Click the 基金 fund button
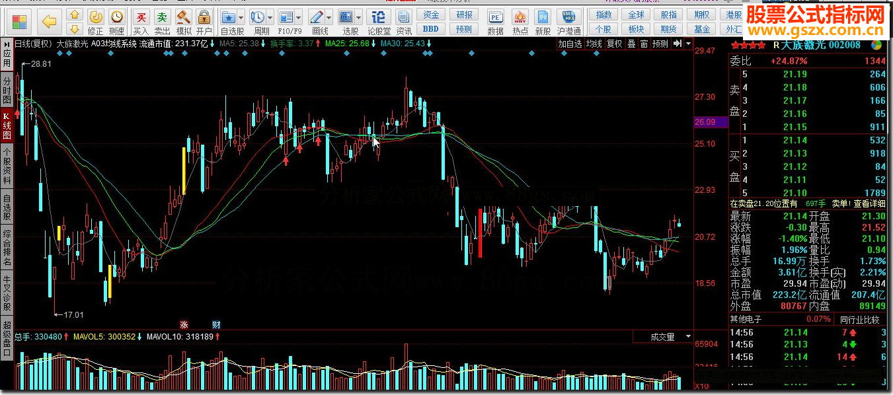Image resolution: width=893 pixels, height=395 pixels. [x=702, y=28]
